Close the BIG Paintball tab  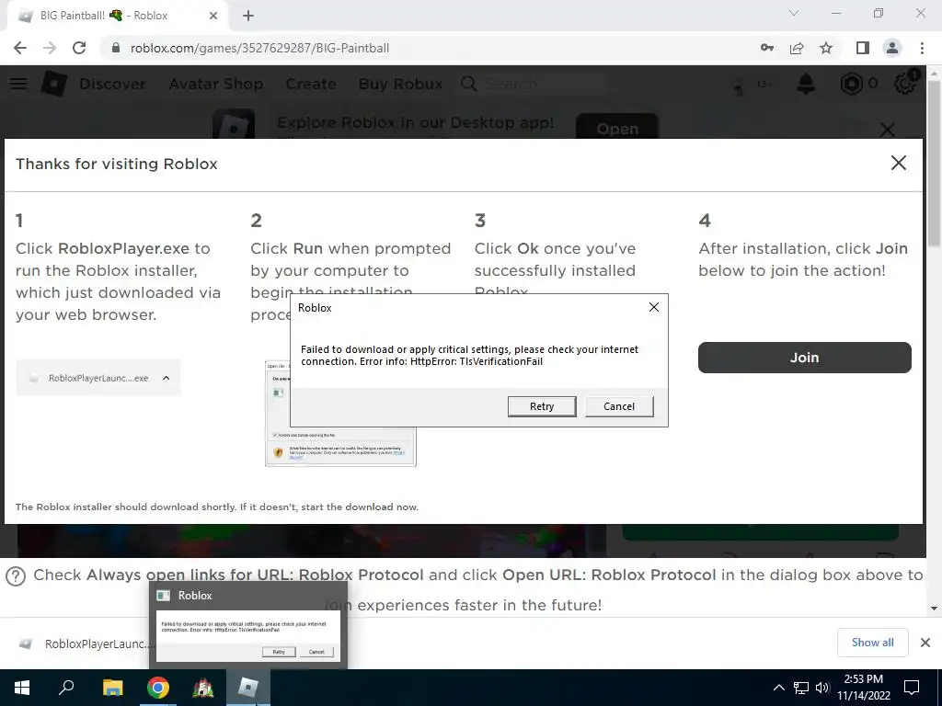tap(213, 16)
